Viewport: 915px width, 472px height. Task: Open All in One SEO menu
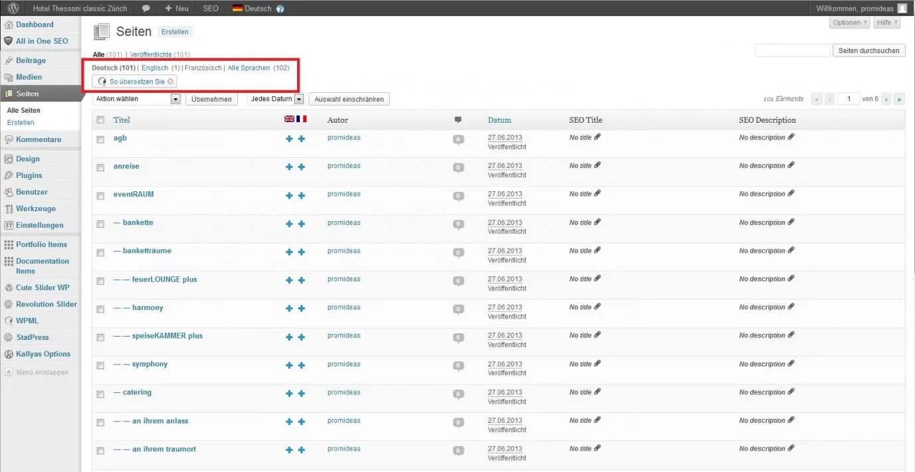(42, 41)
